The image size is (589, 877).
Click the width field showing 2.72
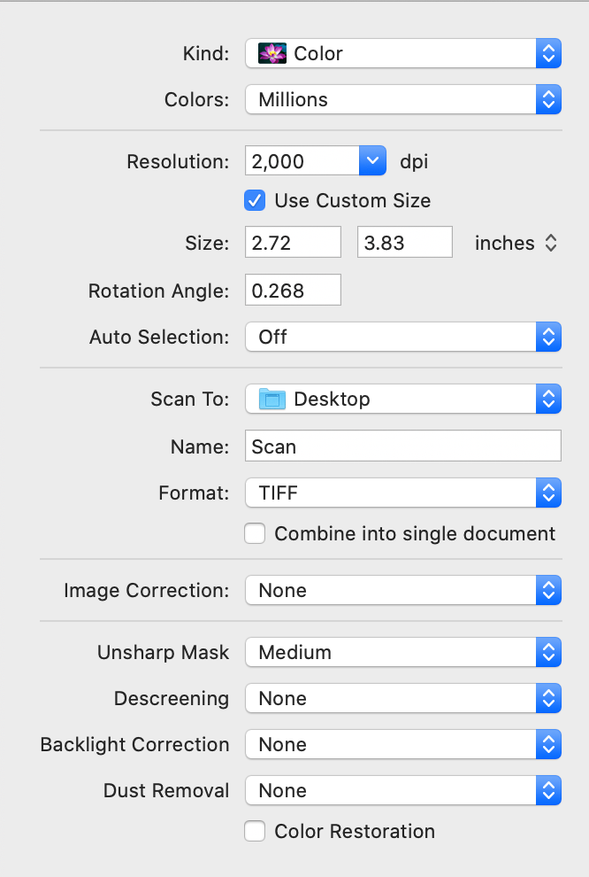click(293, 242)
